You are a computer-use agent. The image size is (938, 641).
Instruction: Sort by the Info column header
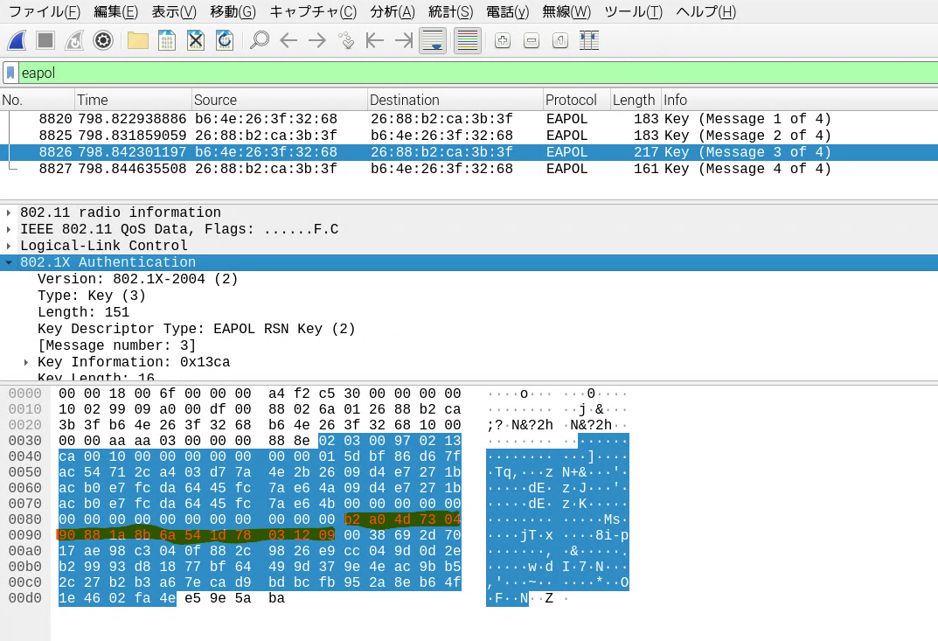pyautogui.click(x=799, y=100)
